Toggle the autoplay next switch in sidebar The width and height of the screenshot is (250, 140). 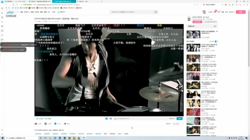click(216, 41)
